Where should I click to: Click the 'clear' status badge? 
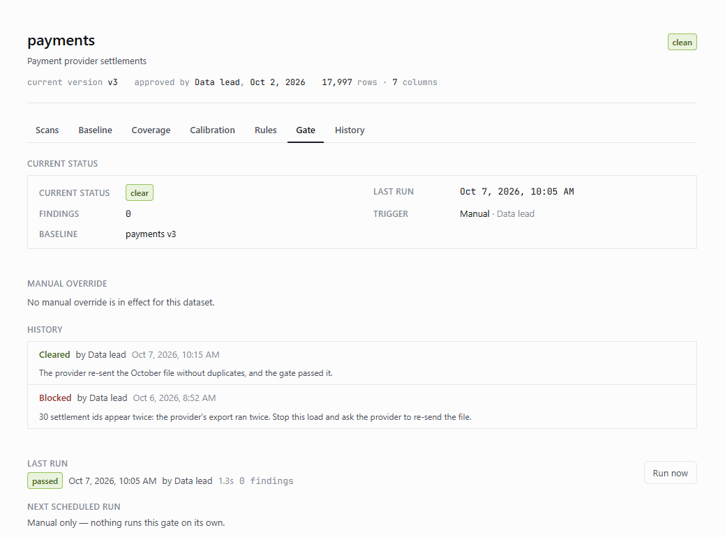[139, 192]
